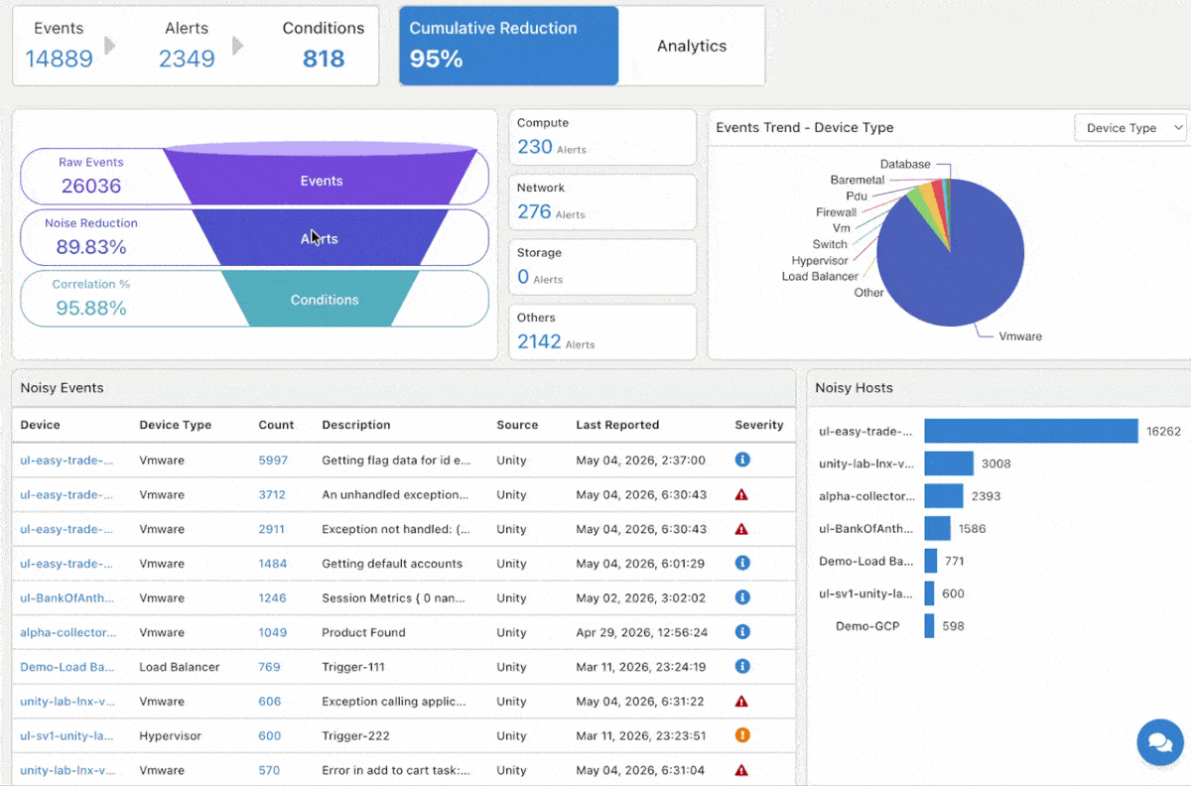This screenshot has height=786, width=1191.
Task: Click warning icon in count 606 row
Action: [x=741, y=701]
